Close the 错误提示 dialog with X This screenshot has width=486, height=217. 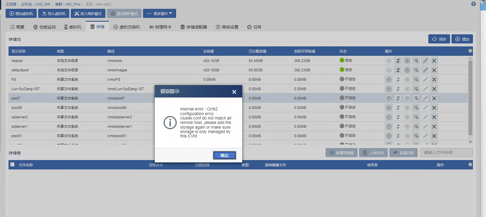pos(234,92)
